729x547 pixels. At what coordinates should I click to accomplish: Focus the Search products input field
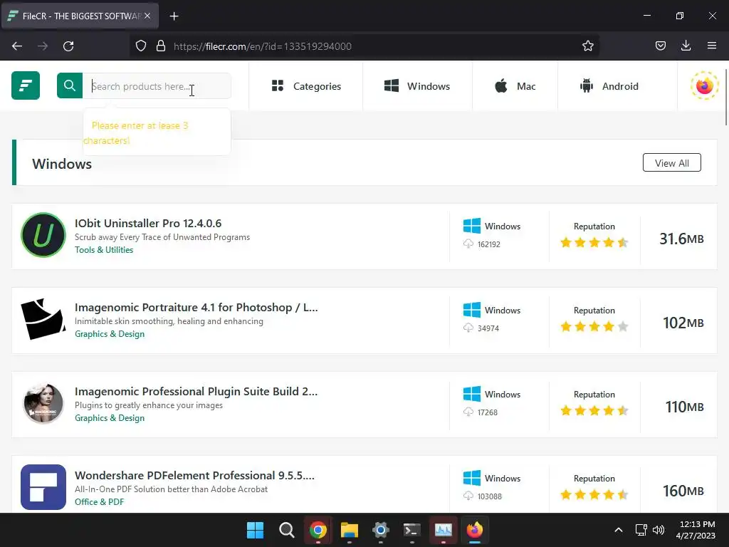[x=157, y=85]
